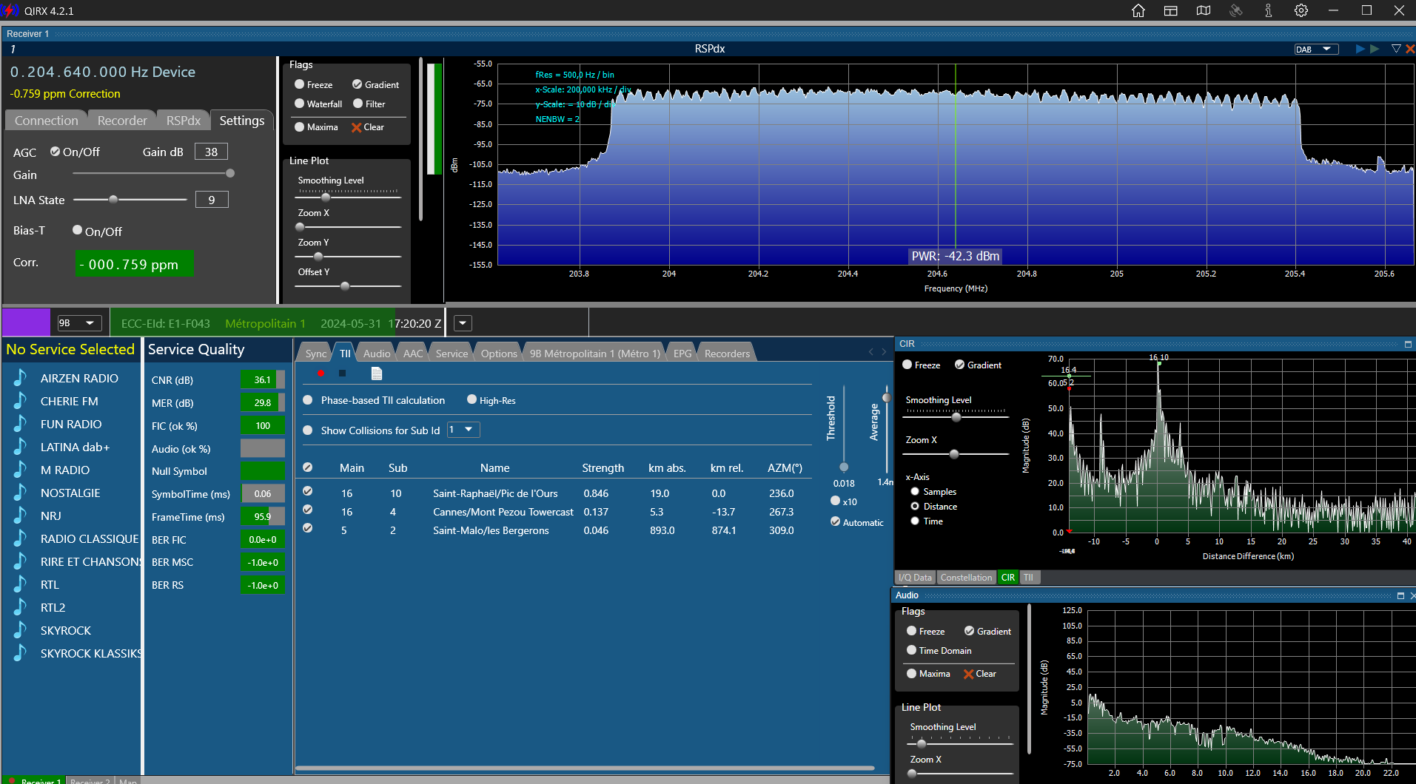Expand the dropdown beside the timestamp
This screenshot has width=1416, height=784.
(463, 323)
